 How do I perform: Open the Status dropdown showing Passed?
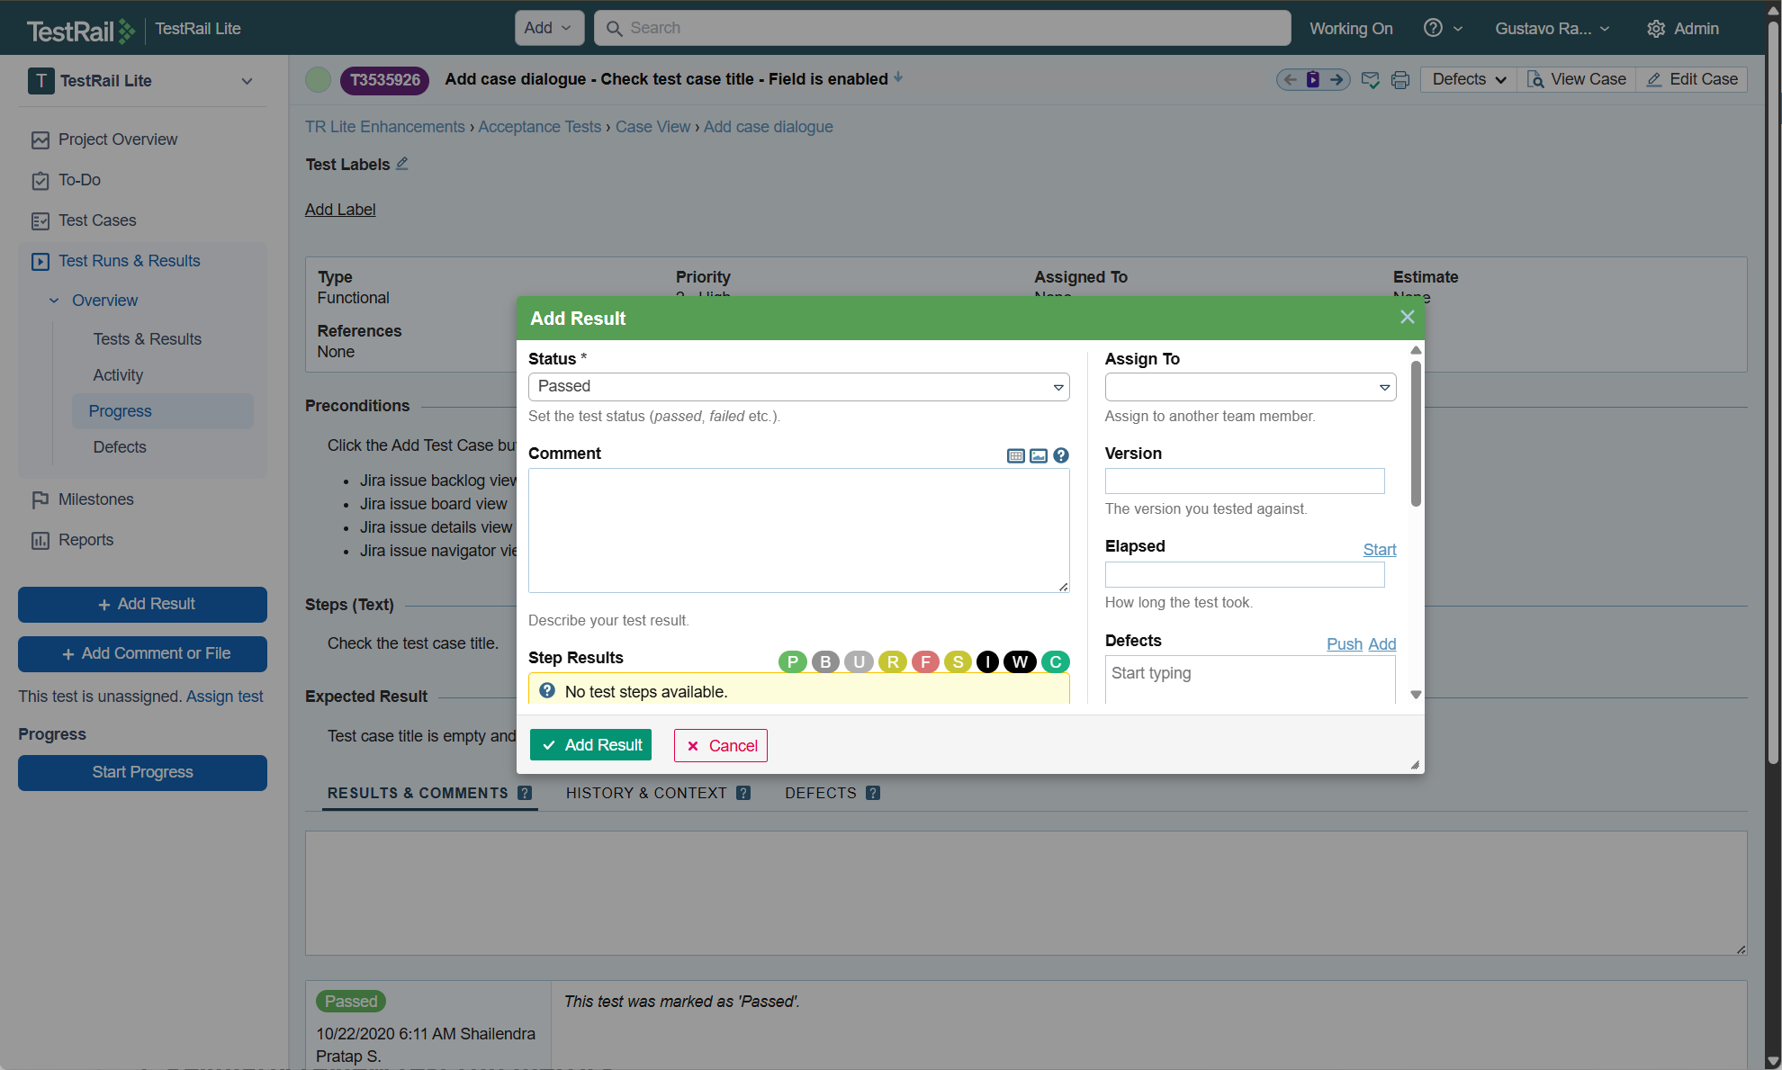(798, 387)
